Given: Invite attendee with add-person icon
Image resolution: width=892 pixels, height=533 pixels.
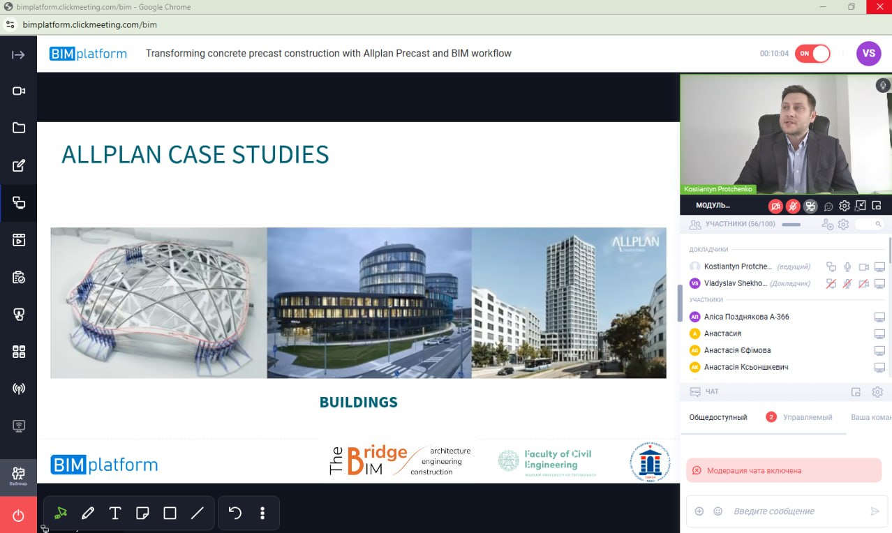Looking at the screenshot, I should coord(828,225).
